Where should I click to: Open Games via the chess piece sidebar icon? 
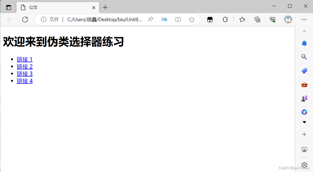click(304, 98)
